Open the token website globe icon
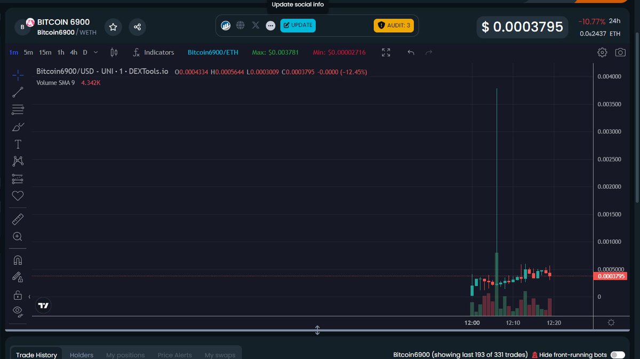Viewport: 640px width, 359px height. point(241,25)
